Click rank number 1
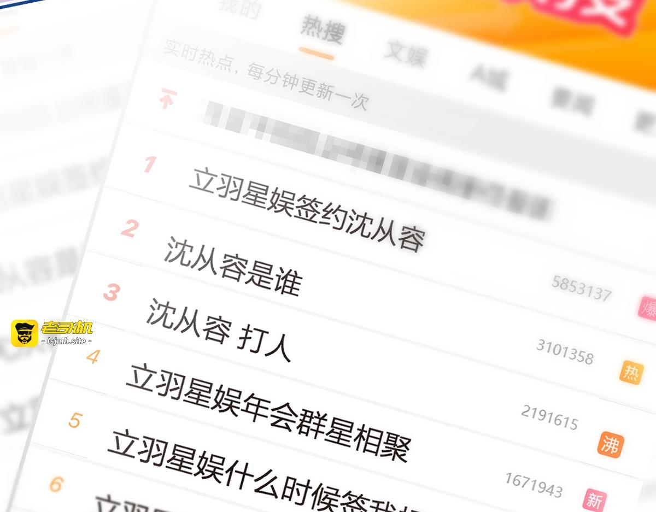This screenshot has width=656, height=512. coord(150,164)
